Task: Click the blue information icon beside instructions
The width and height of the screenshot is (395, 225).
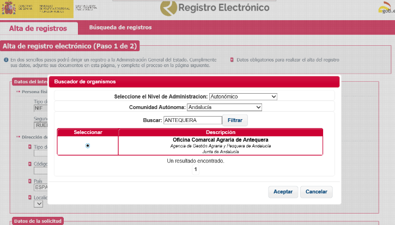Action: 5,59
